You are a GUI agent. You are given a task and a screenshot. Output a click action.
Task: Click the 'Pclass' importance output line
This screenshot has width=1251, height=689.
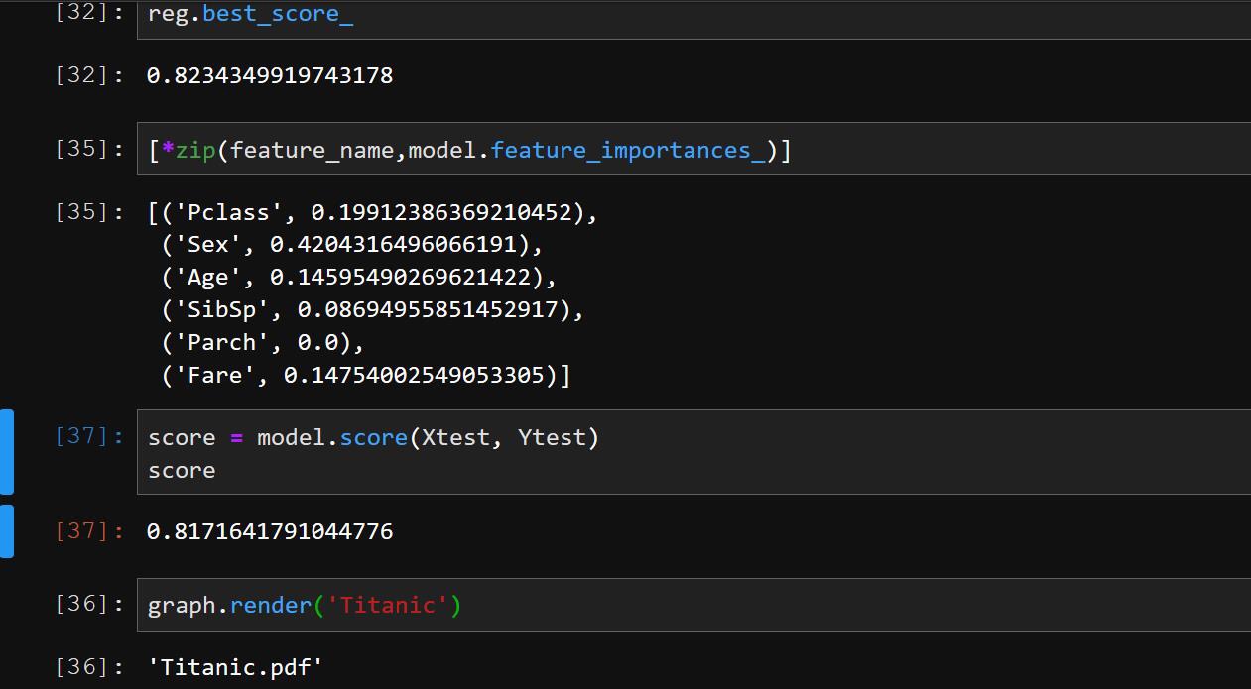click(373, 212)
